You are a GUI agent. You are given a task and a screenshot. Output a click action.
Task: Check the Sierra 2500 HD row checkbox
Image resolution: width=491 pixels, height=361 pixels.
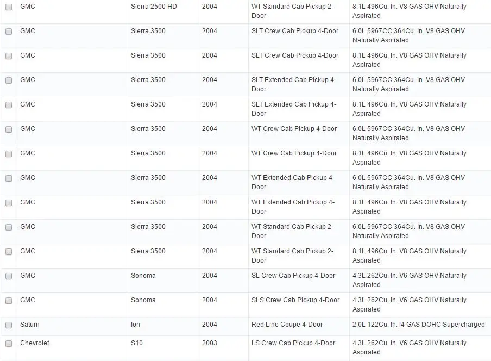tap(9, 7)
